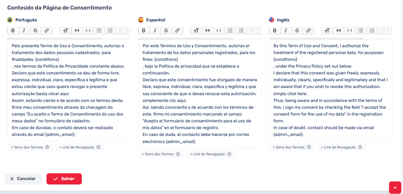Click inside the Português consent text area

[x=69, y=90]
